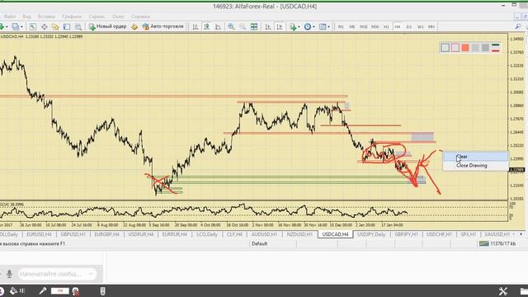Switch chart to line chart icon

[218, 26]
